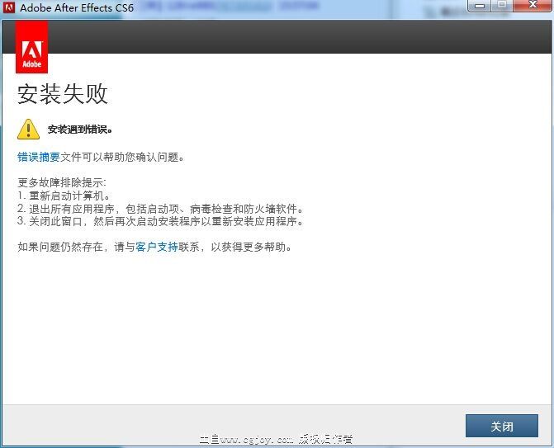Click the yellow warning triangle icon
The image size is (554, 448).
coord(29,130)
